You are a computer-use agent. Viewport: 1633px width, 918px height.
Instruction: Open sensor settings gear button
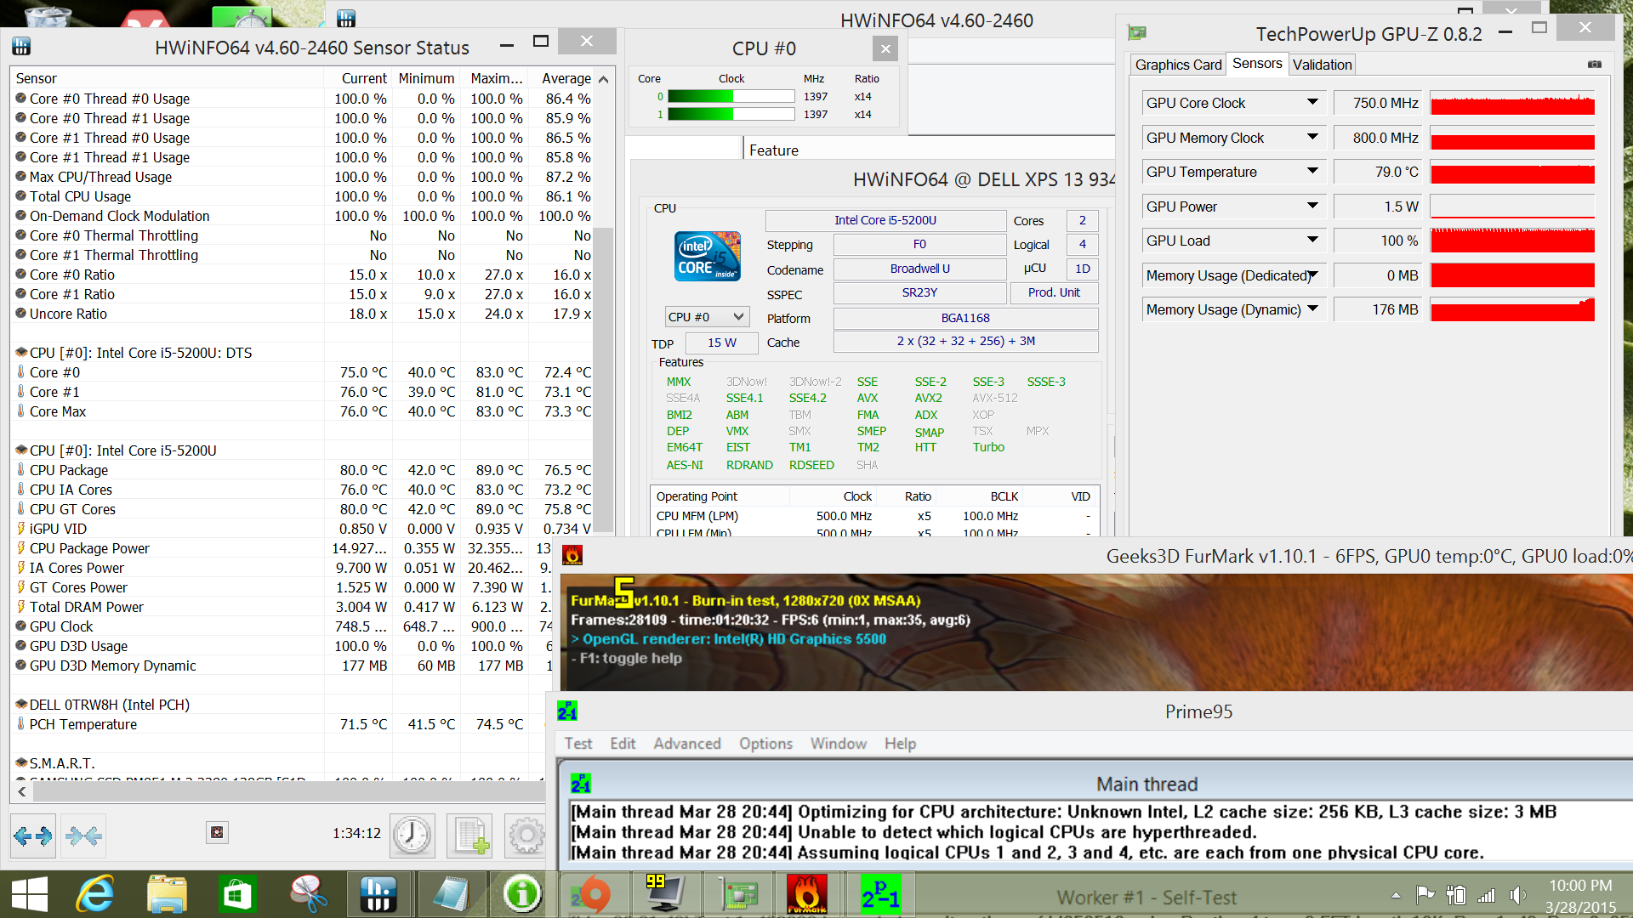tap(526, 836)
